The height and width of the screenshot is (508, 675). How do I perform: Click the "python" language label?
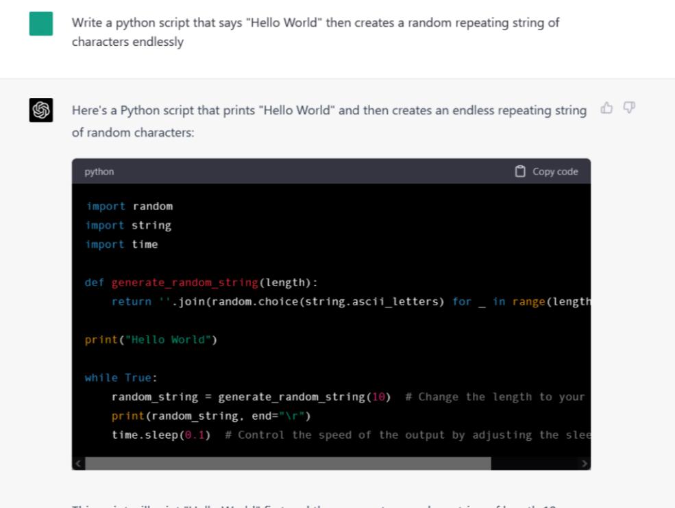tap(99, 172)
